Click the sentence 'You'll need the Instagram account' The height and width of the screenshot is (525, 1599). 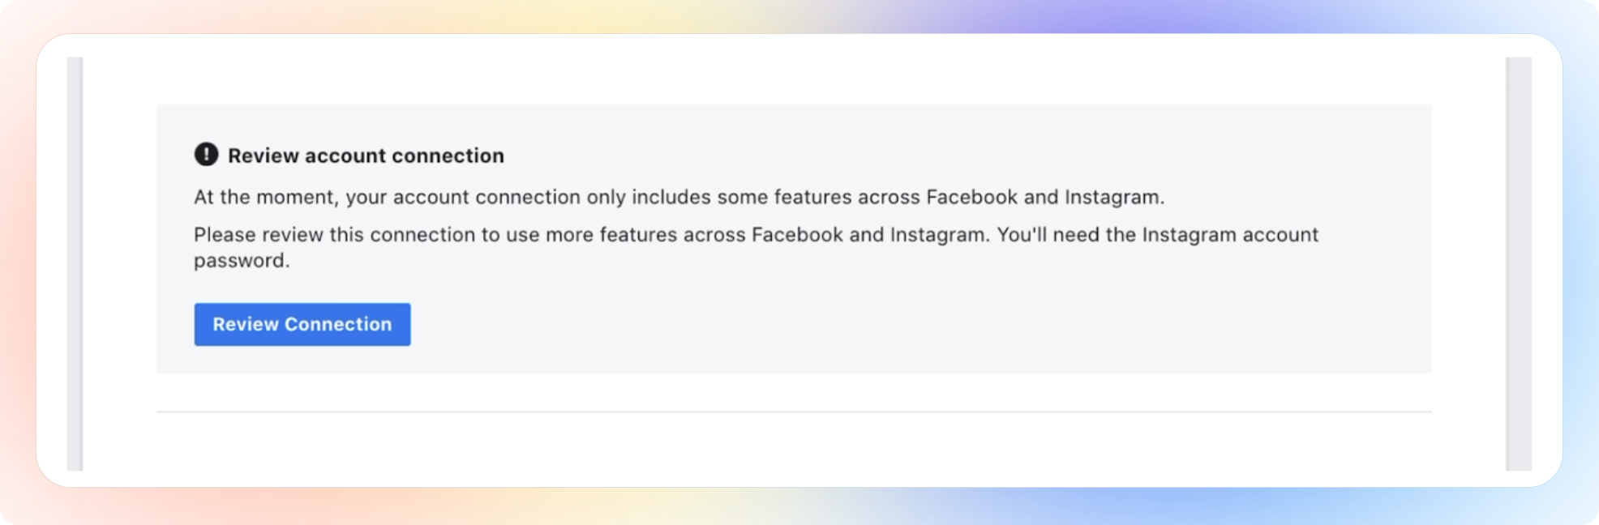[x=1157, y=235]
